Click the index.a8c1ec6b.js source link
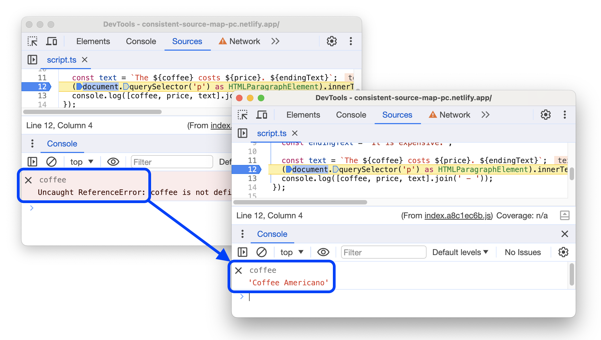The image size is (601, 340). pyautogui.click(x=454, y=215)
